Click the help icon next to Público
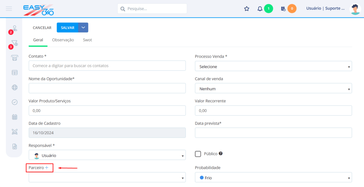Screen dimensions: 364x187 [221, 153]
